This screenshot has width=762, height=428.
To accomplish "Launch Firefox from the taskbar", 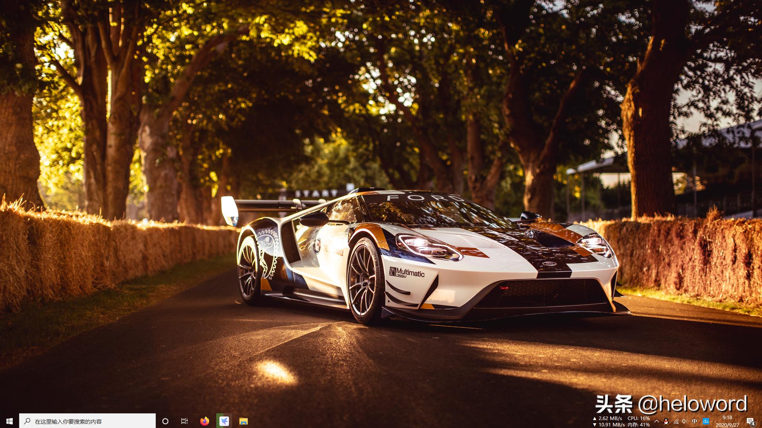I will point(205,421).
